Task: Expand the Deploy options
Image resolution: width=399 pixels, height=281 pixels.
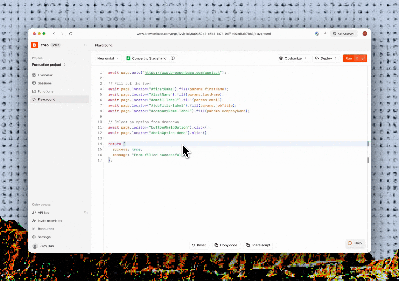Action: click(x=326, y=58)
